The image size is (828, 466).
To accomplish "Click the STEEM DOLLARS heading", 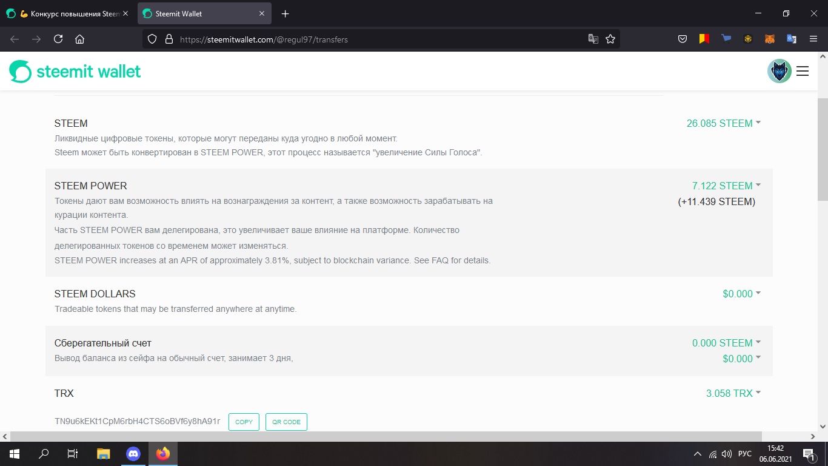I will [95, 294].
